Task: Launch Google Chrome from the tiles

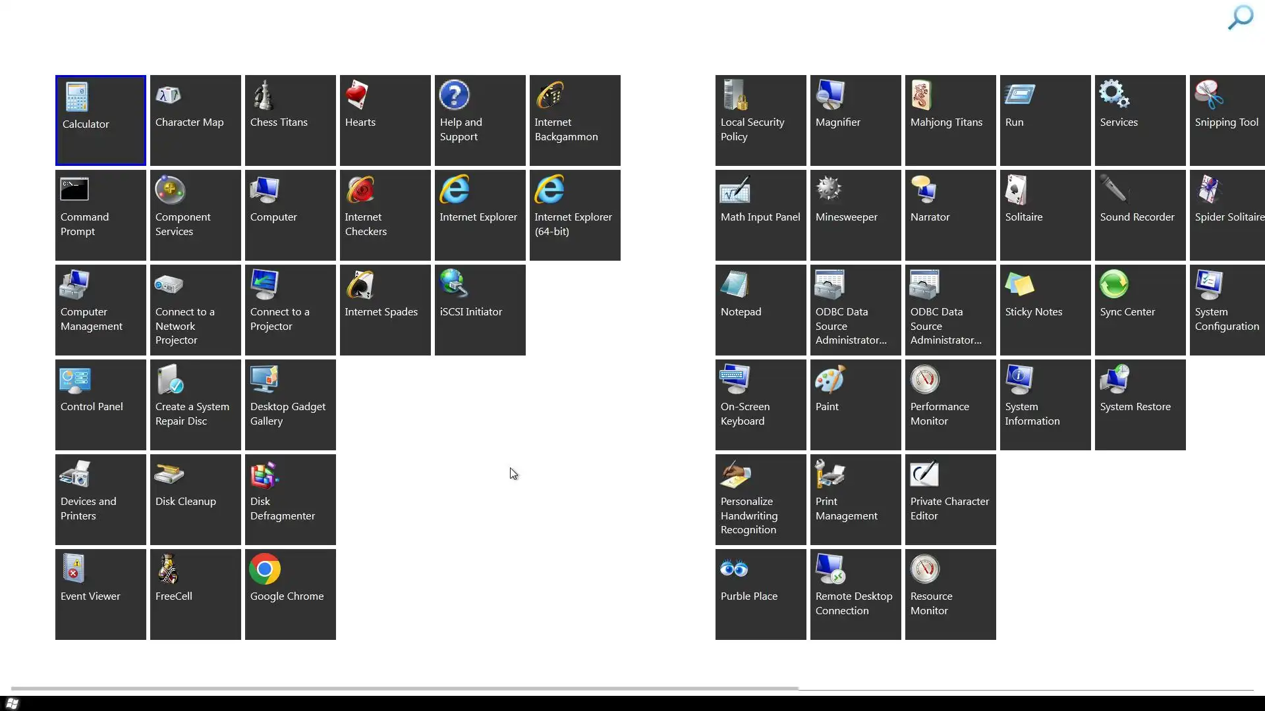Action: point(290,594)
